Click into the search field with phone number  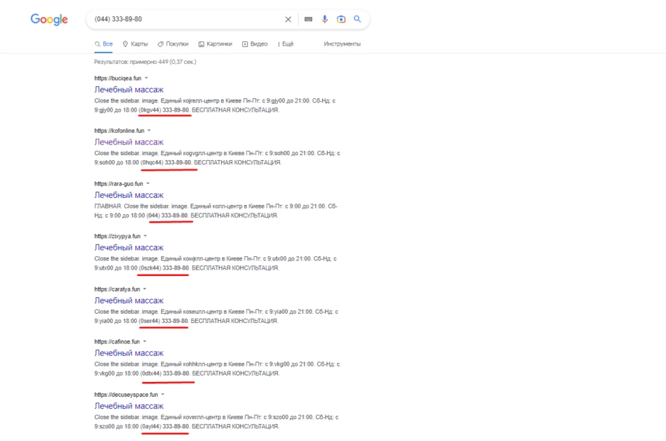click(x=185, y=19)
